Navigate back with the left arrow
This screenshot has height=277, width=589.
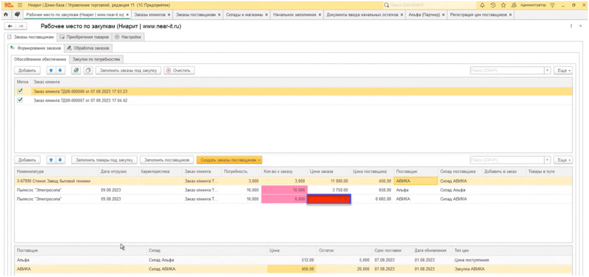pos(10,26)
